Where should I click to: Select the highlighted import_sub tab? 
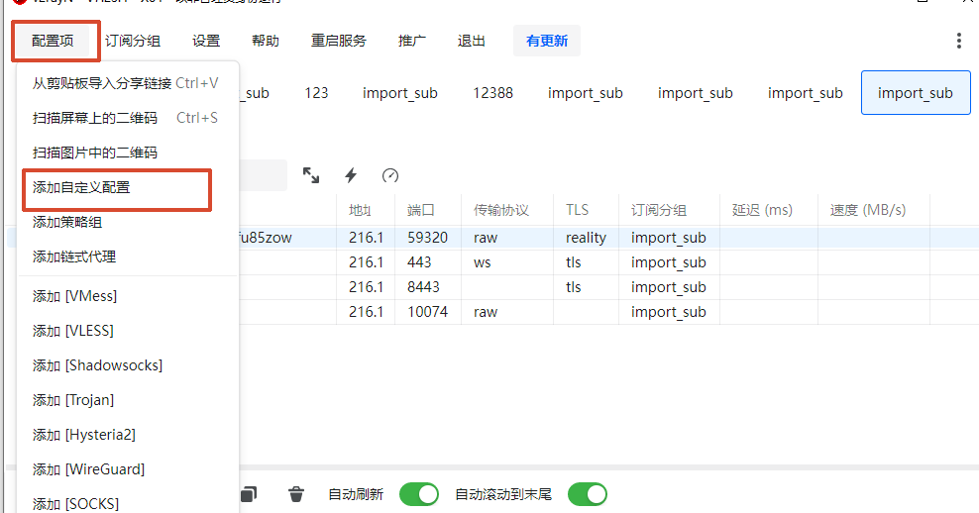pyautogui.click(x=916, y=93)
